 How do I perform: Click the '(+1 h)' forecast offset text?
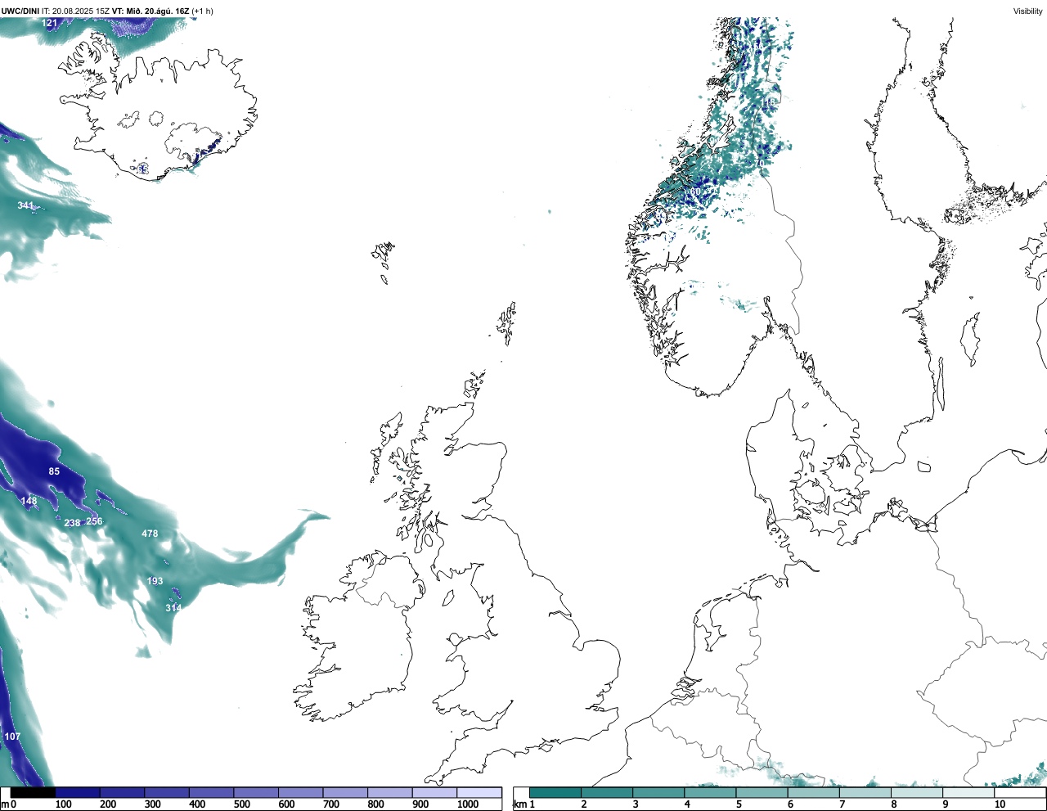(x=203, y=11)
